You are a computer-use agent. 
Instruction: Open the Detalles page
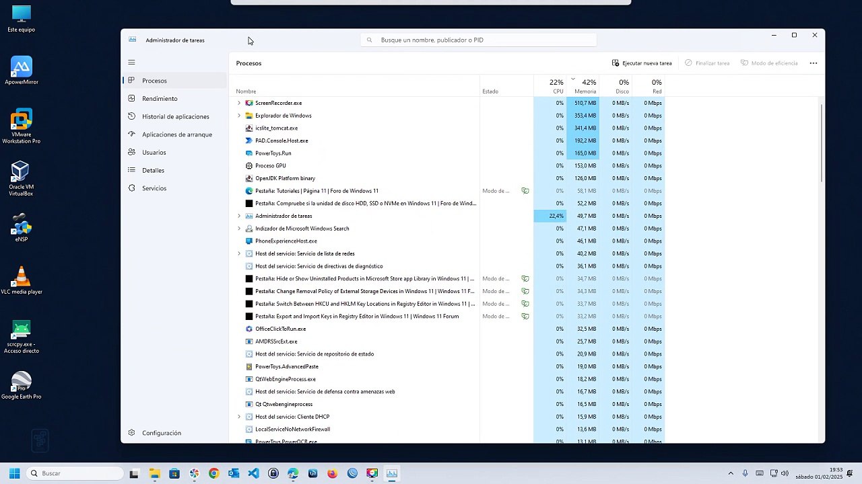tap(175, 170)
